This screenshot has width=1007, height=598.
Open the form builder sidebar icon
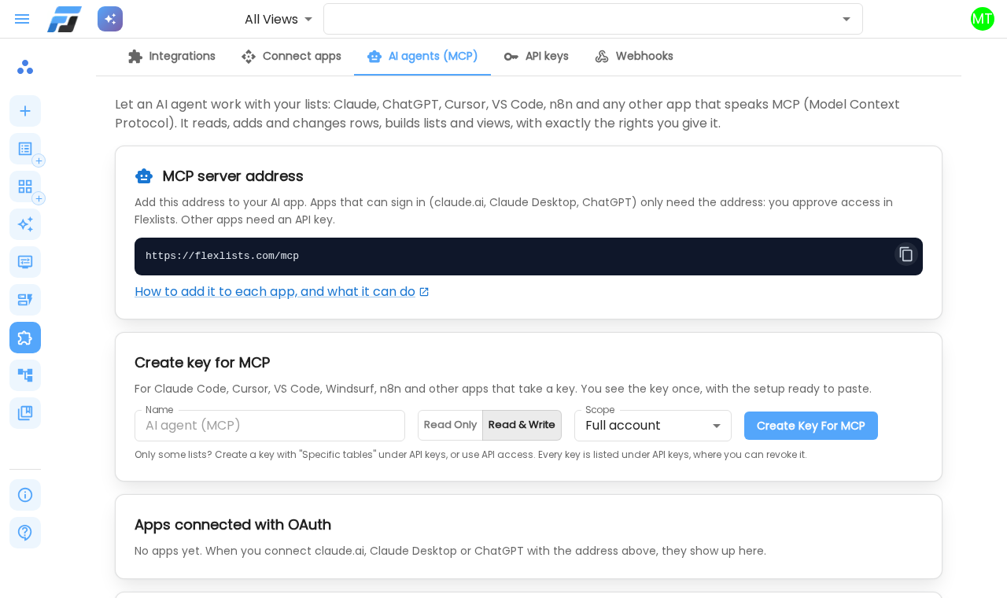click(x=25, y=300)
